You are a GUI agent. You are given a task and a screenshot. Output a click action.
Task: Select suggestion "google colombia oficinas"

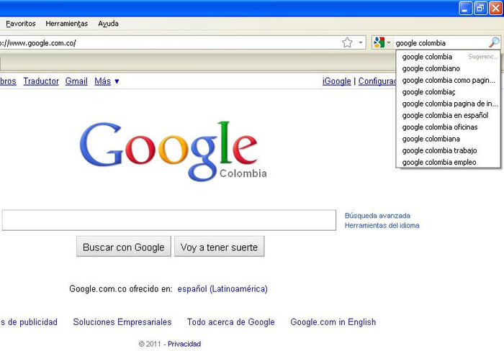pos(448,127)
